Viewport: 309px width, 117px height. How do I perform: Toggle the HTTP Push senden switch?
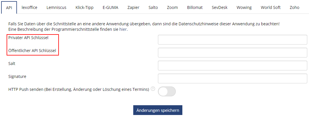[x=167, y=91]
